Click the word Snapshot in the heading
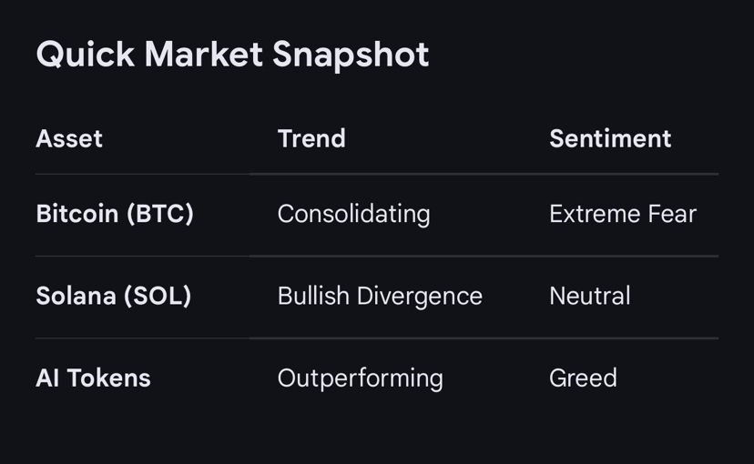754x464 pixels. pyautogui.click(x=350, y=55)
